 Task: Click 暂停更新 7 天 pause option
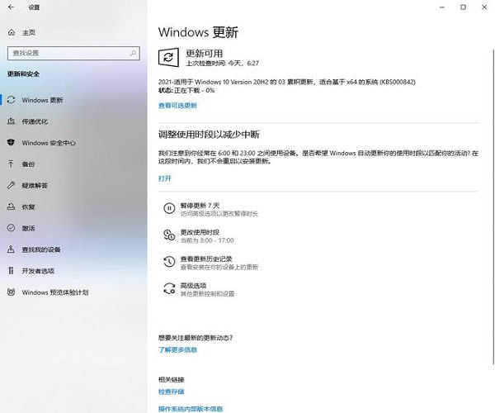coord(200,205)
